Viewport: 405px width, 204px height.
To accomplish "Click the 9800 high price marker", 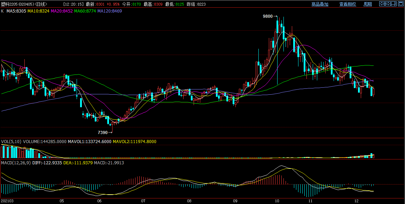I will [268, 16].
